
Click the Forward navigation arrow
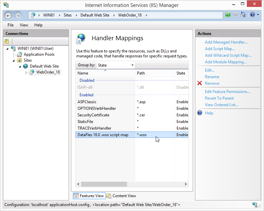[18, 15]
